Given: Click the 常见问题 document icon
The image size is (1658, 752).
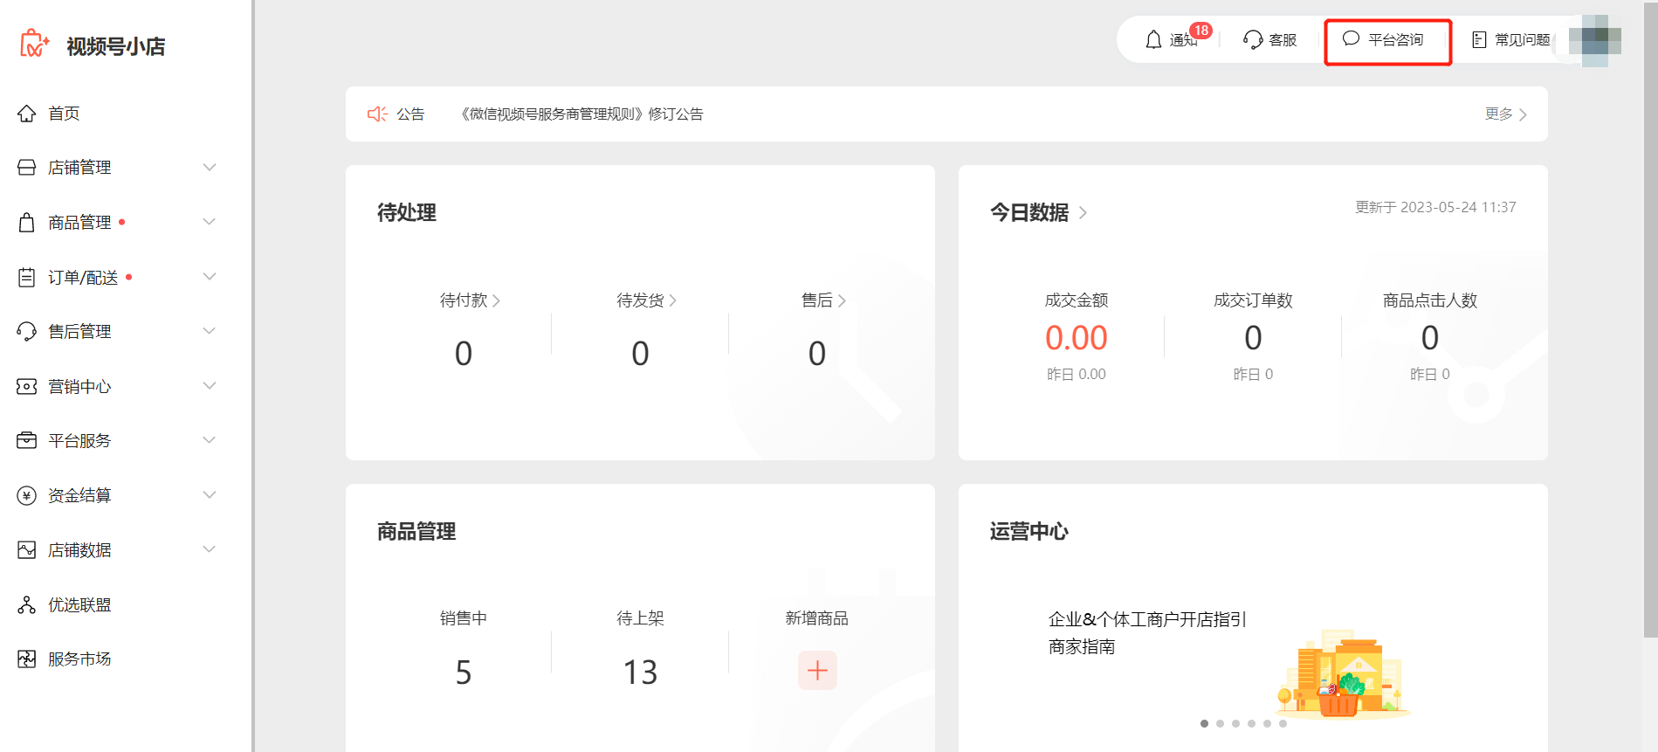Looking at the screenshot, I should coord(1479,40).
